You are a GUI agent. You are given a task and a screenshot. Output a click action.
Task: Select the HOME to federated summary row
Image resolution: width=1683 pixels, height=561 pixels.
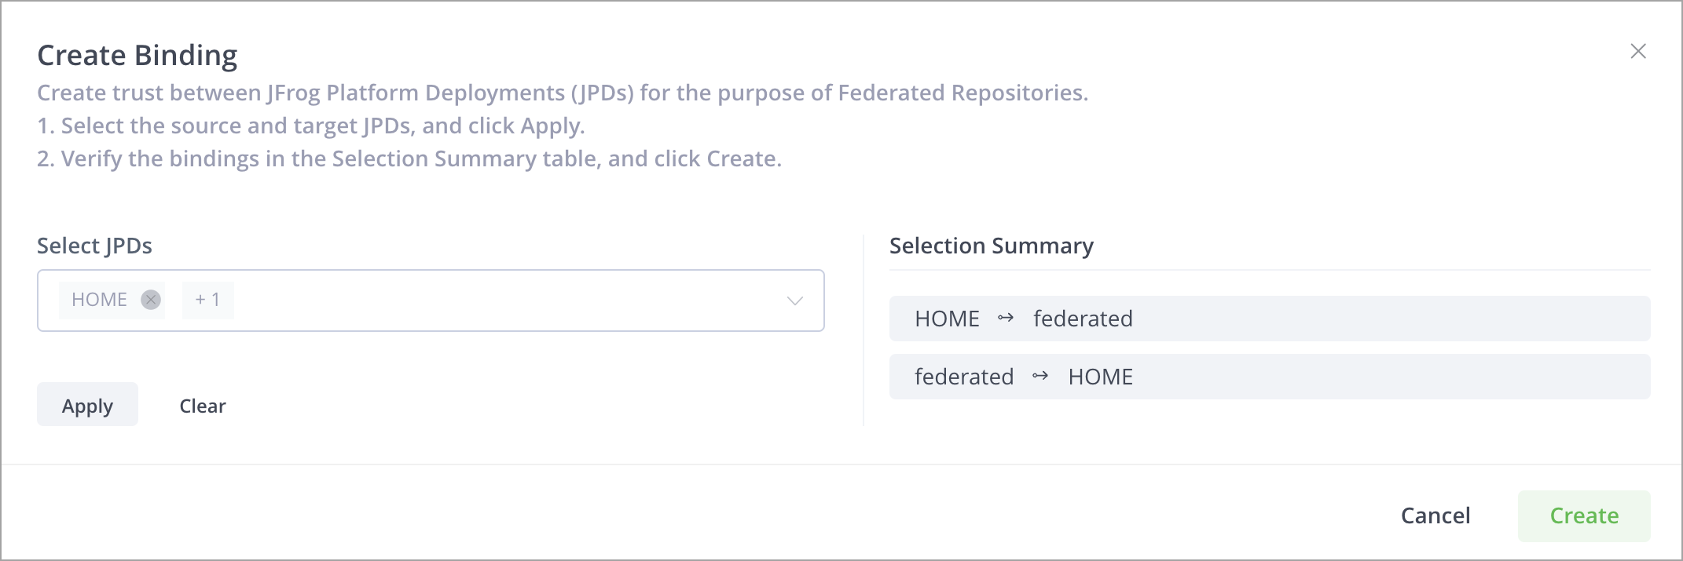1270,319
